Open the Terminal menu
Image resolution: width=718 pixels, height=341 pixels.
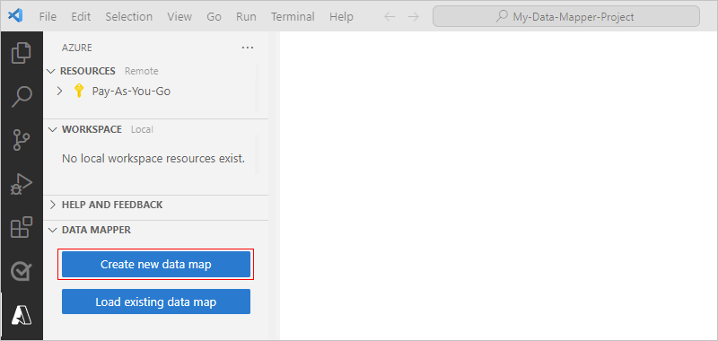point(293,17)
